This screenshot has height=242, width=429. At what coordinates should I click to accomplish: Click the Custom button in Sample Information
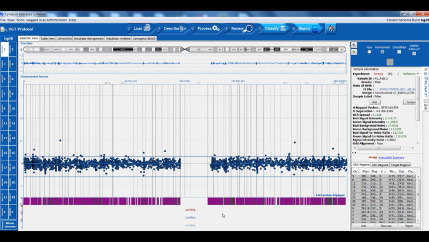click(x=410, y=102)
